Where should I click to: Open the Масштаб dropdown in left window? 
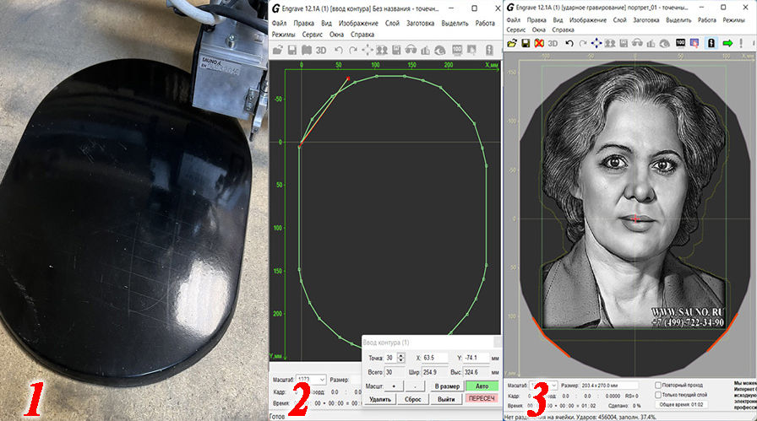[322, 381]
